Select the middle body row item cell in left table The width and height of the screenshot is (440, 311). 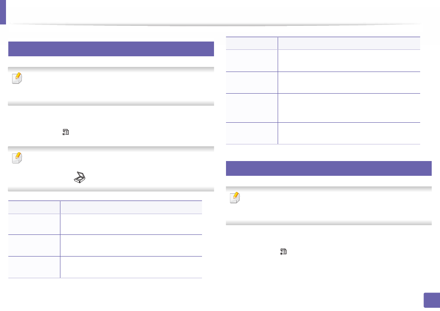[x=34, y=245]
